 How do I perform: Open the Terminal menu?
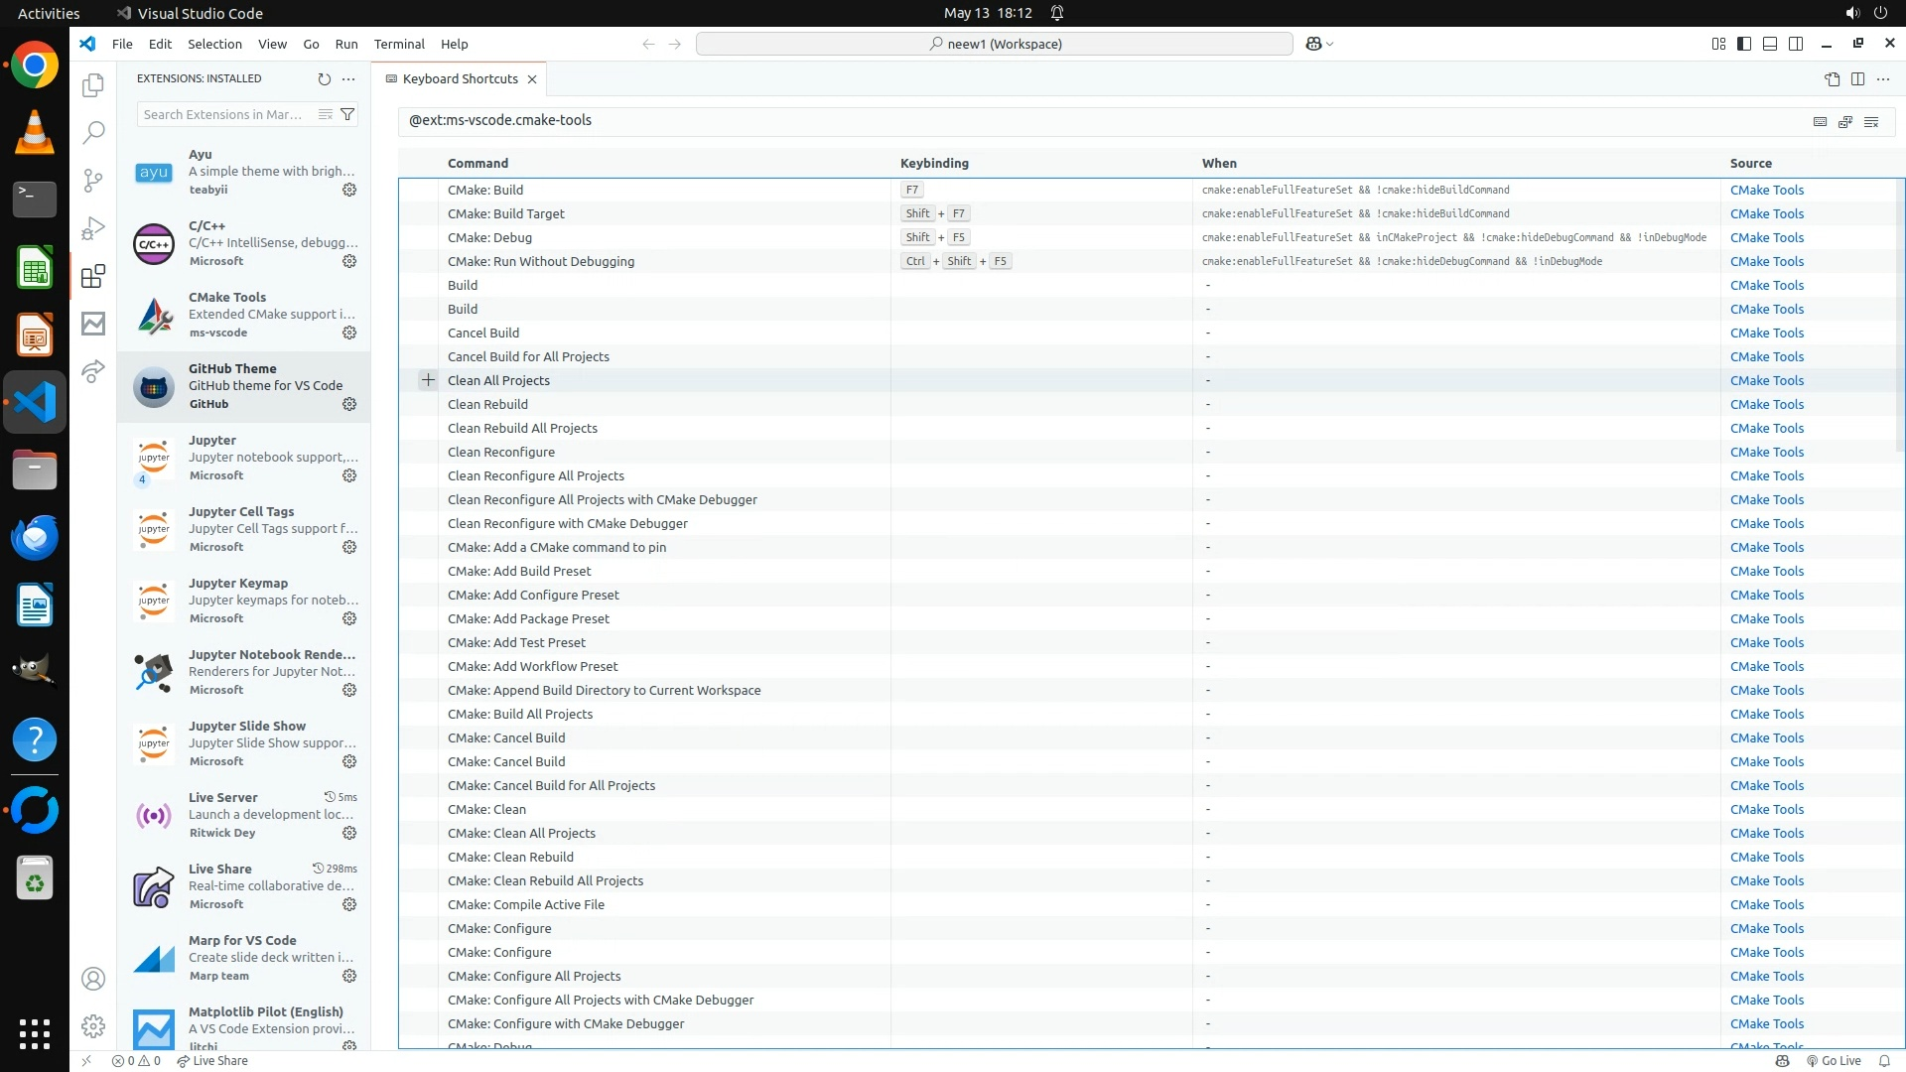click(x=399, y=44)
